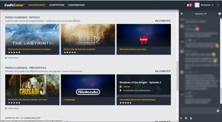
Task: Click Recherche de chemins tag on Labyrinth
Action: coord(19,49)
